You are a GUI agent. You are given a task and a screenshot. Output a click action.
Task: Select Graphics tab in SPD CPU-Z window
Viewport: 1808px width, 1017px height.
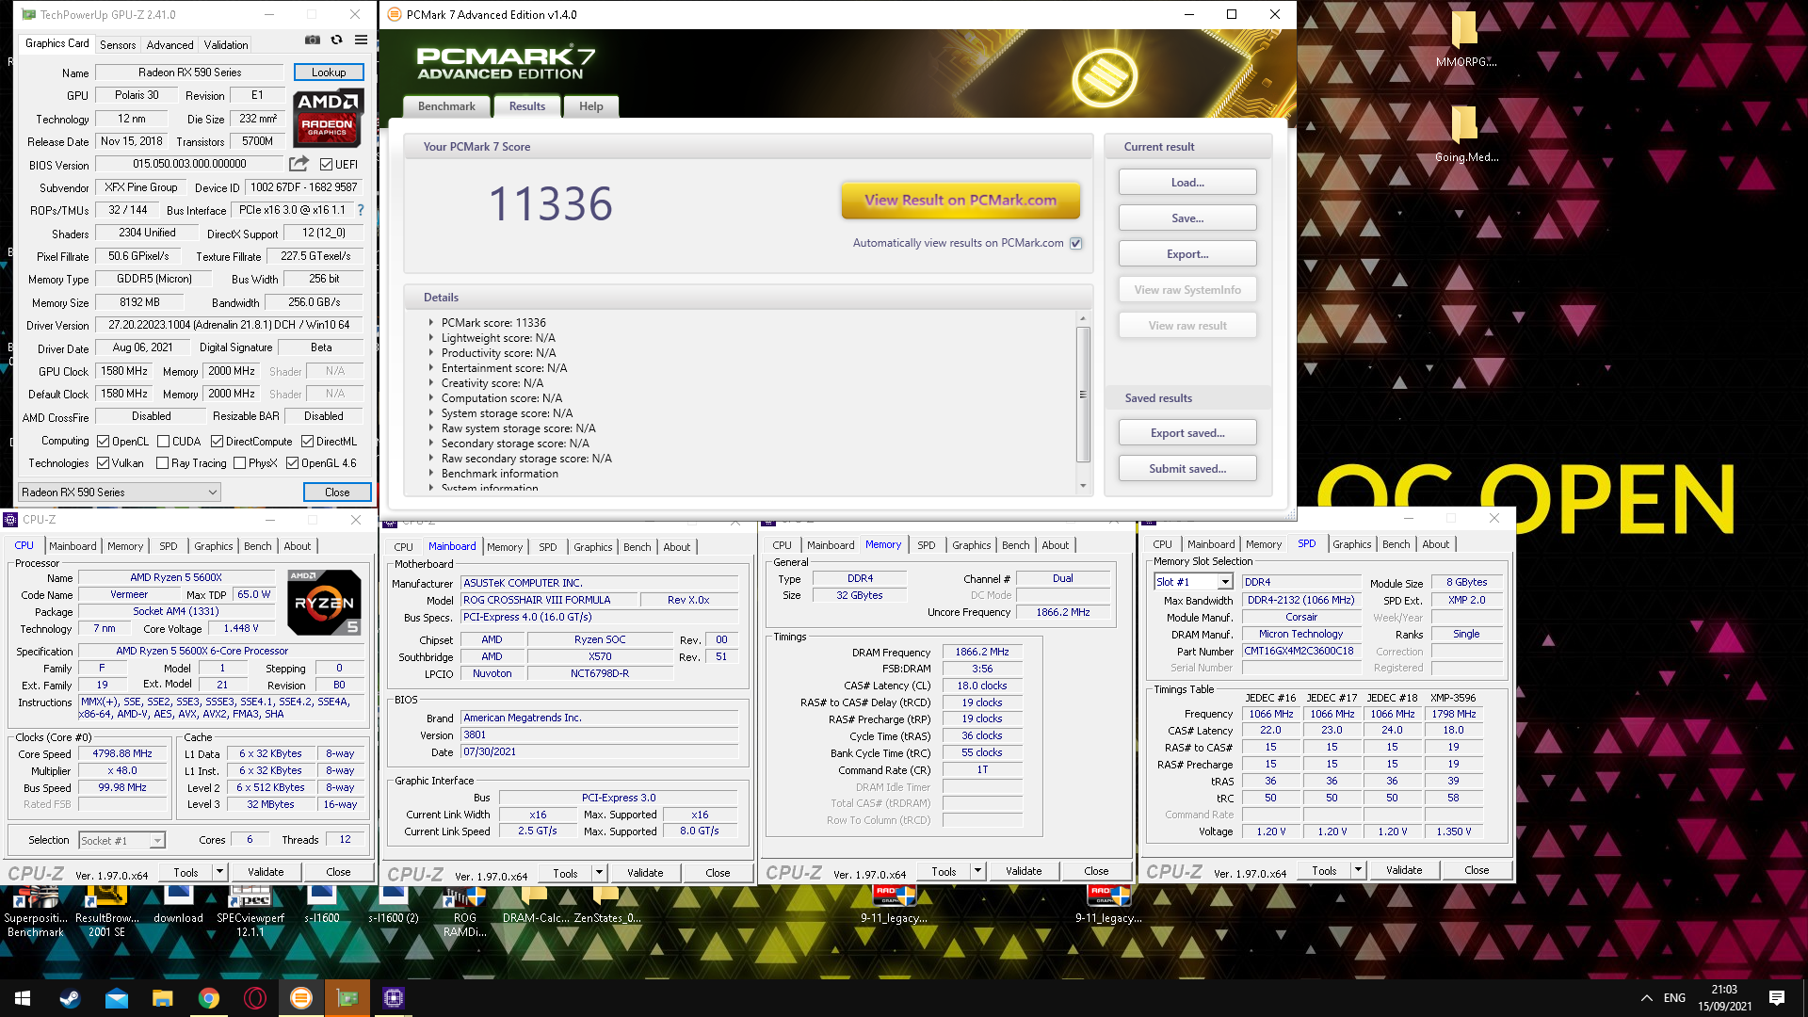pyautogui.click(x=1351, y=544)
